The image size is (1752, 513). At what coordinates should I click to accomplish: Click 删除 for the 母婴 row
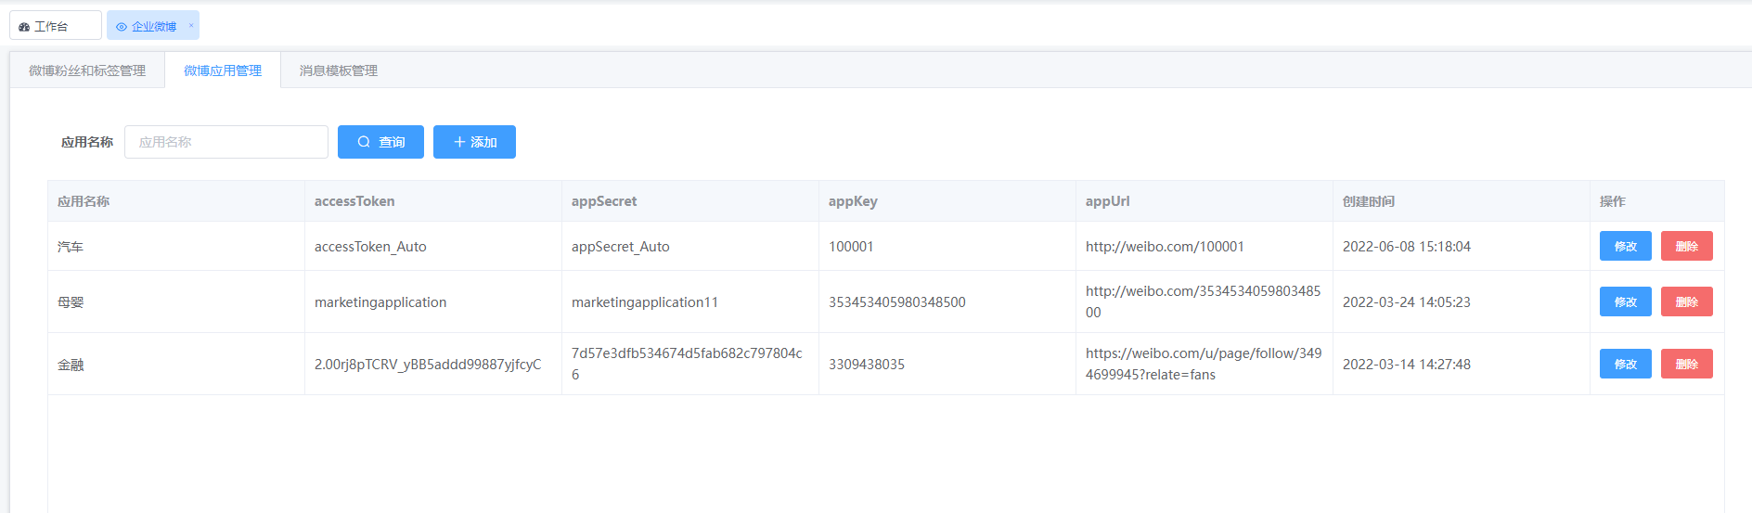click(x=1687, y=301)
